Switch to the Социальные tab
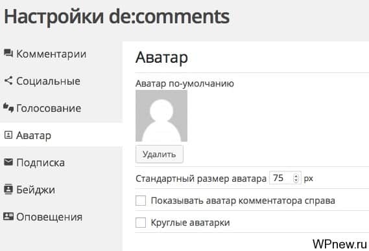The width and height of the screenshot is (369, 251). point(61,81)
